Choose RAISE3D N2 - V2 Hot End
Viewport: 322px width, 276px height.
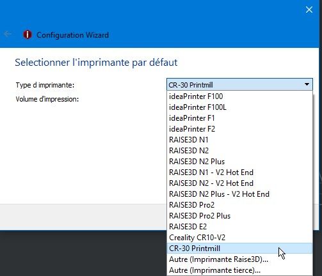(x=239, y=183)
